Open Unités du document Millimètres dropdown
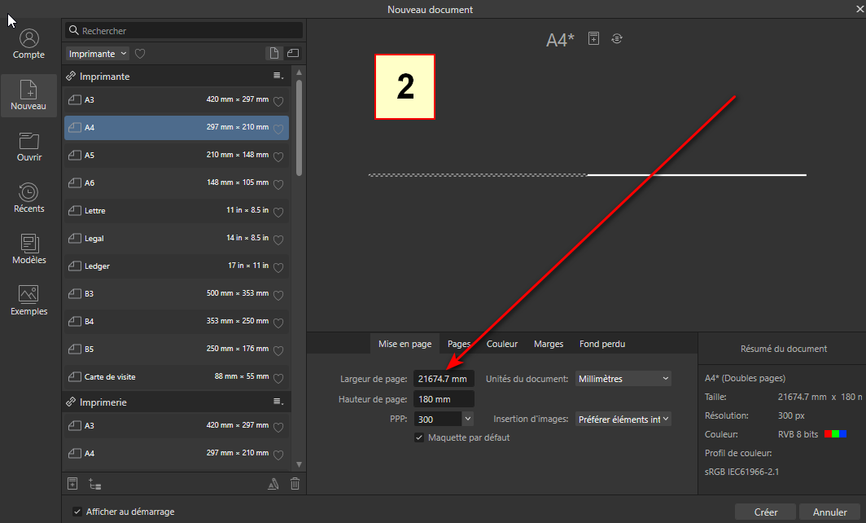 tap(623, 379)
